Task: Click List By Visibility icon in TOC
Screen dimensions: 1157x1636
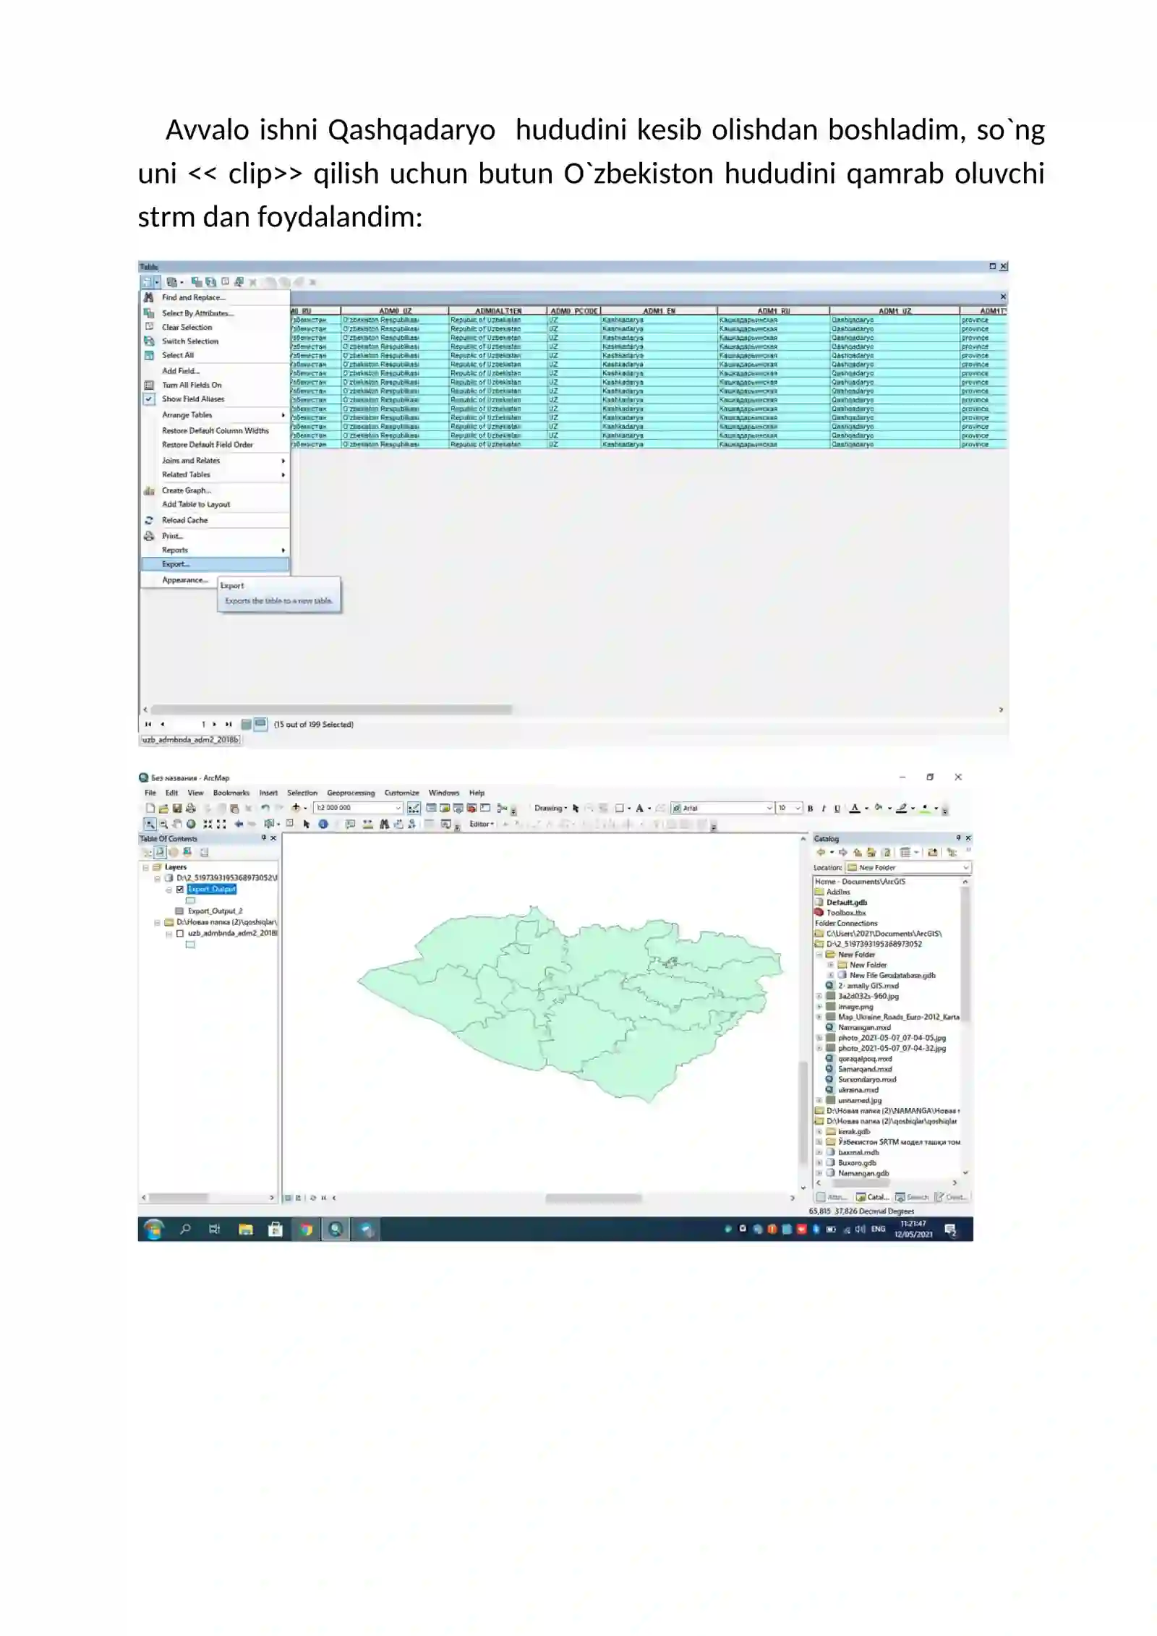Action: pyautogui.click(x=174, y=852)
